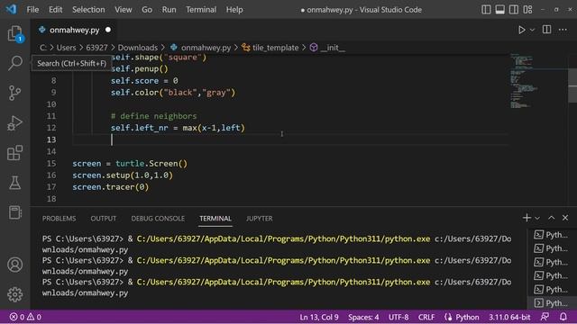The width and height of the screenshot is (577, 324).
Task: Open the Testing flask view
Action: [x=14, y=183]
